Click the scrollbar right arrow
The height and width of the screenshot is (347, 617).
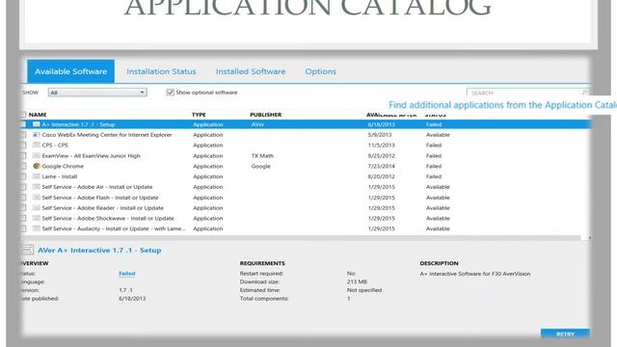click(589, 238)
